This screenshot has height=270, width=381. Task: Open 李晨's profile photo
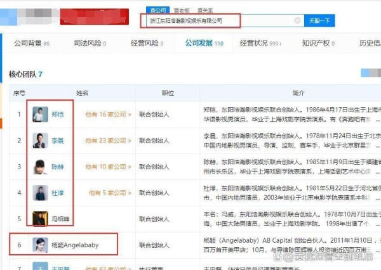(41, 141)
